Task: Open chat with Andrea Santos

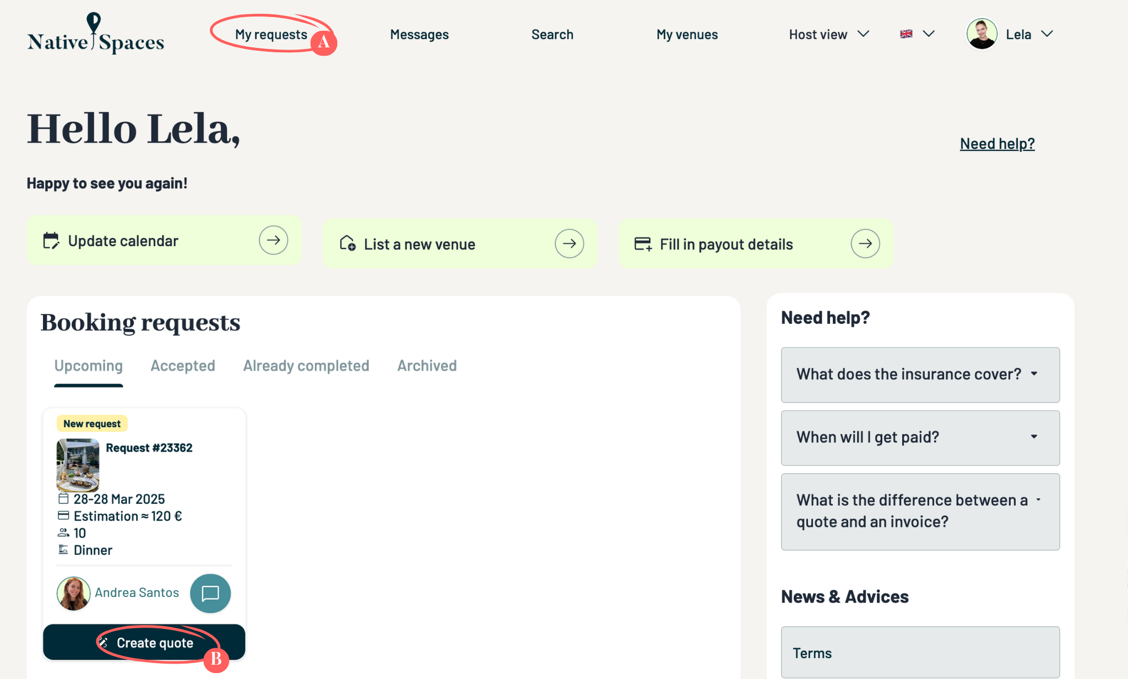Action: click(x=210, y=593)
